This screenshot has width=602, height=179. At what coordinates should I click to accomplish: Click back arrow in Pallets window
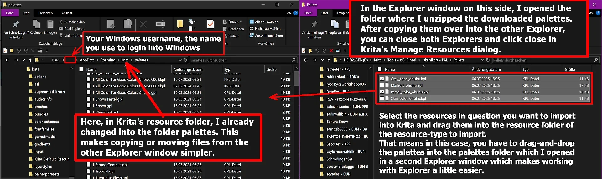tap(306, 60)
